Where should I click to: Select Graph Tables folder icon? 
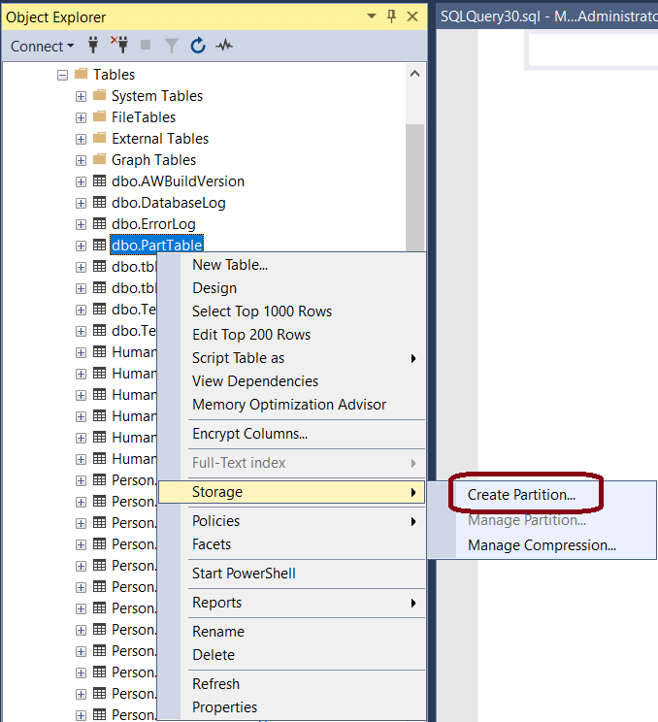pyautogui.click(x=99, y=159)
